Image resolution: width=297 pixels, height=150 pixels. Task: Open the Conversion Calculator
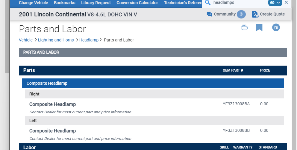click(x=137, y=3)
